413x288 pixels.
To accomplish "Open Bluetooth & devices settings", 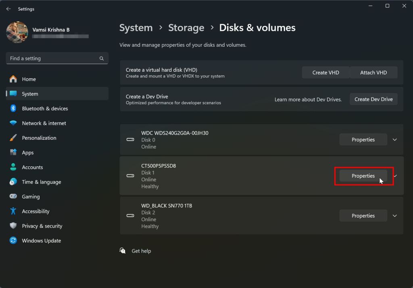I will (57, 108).
